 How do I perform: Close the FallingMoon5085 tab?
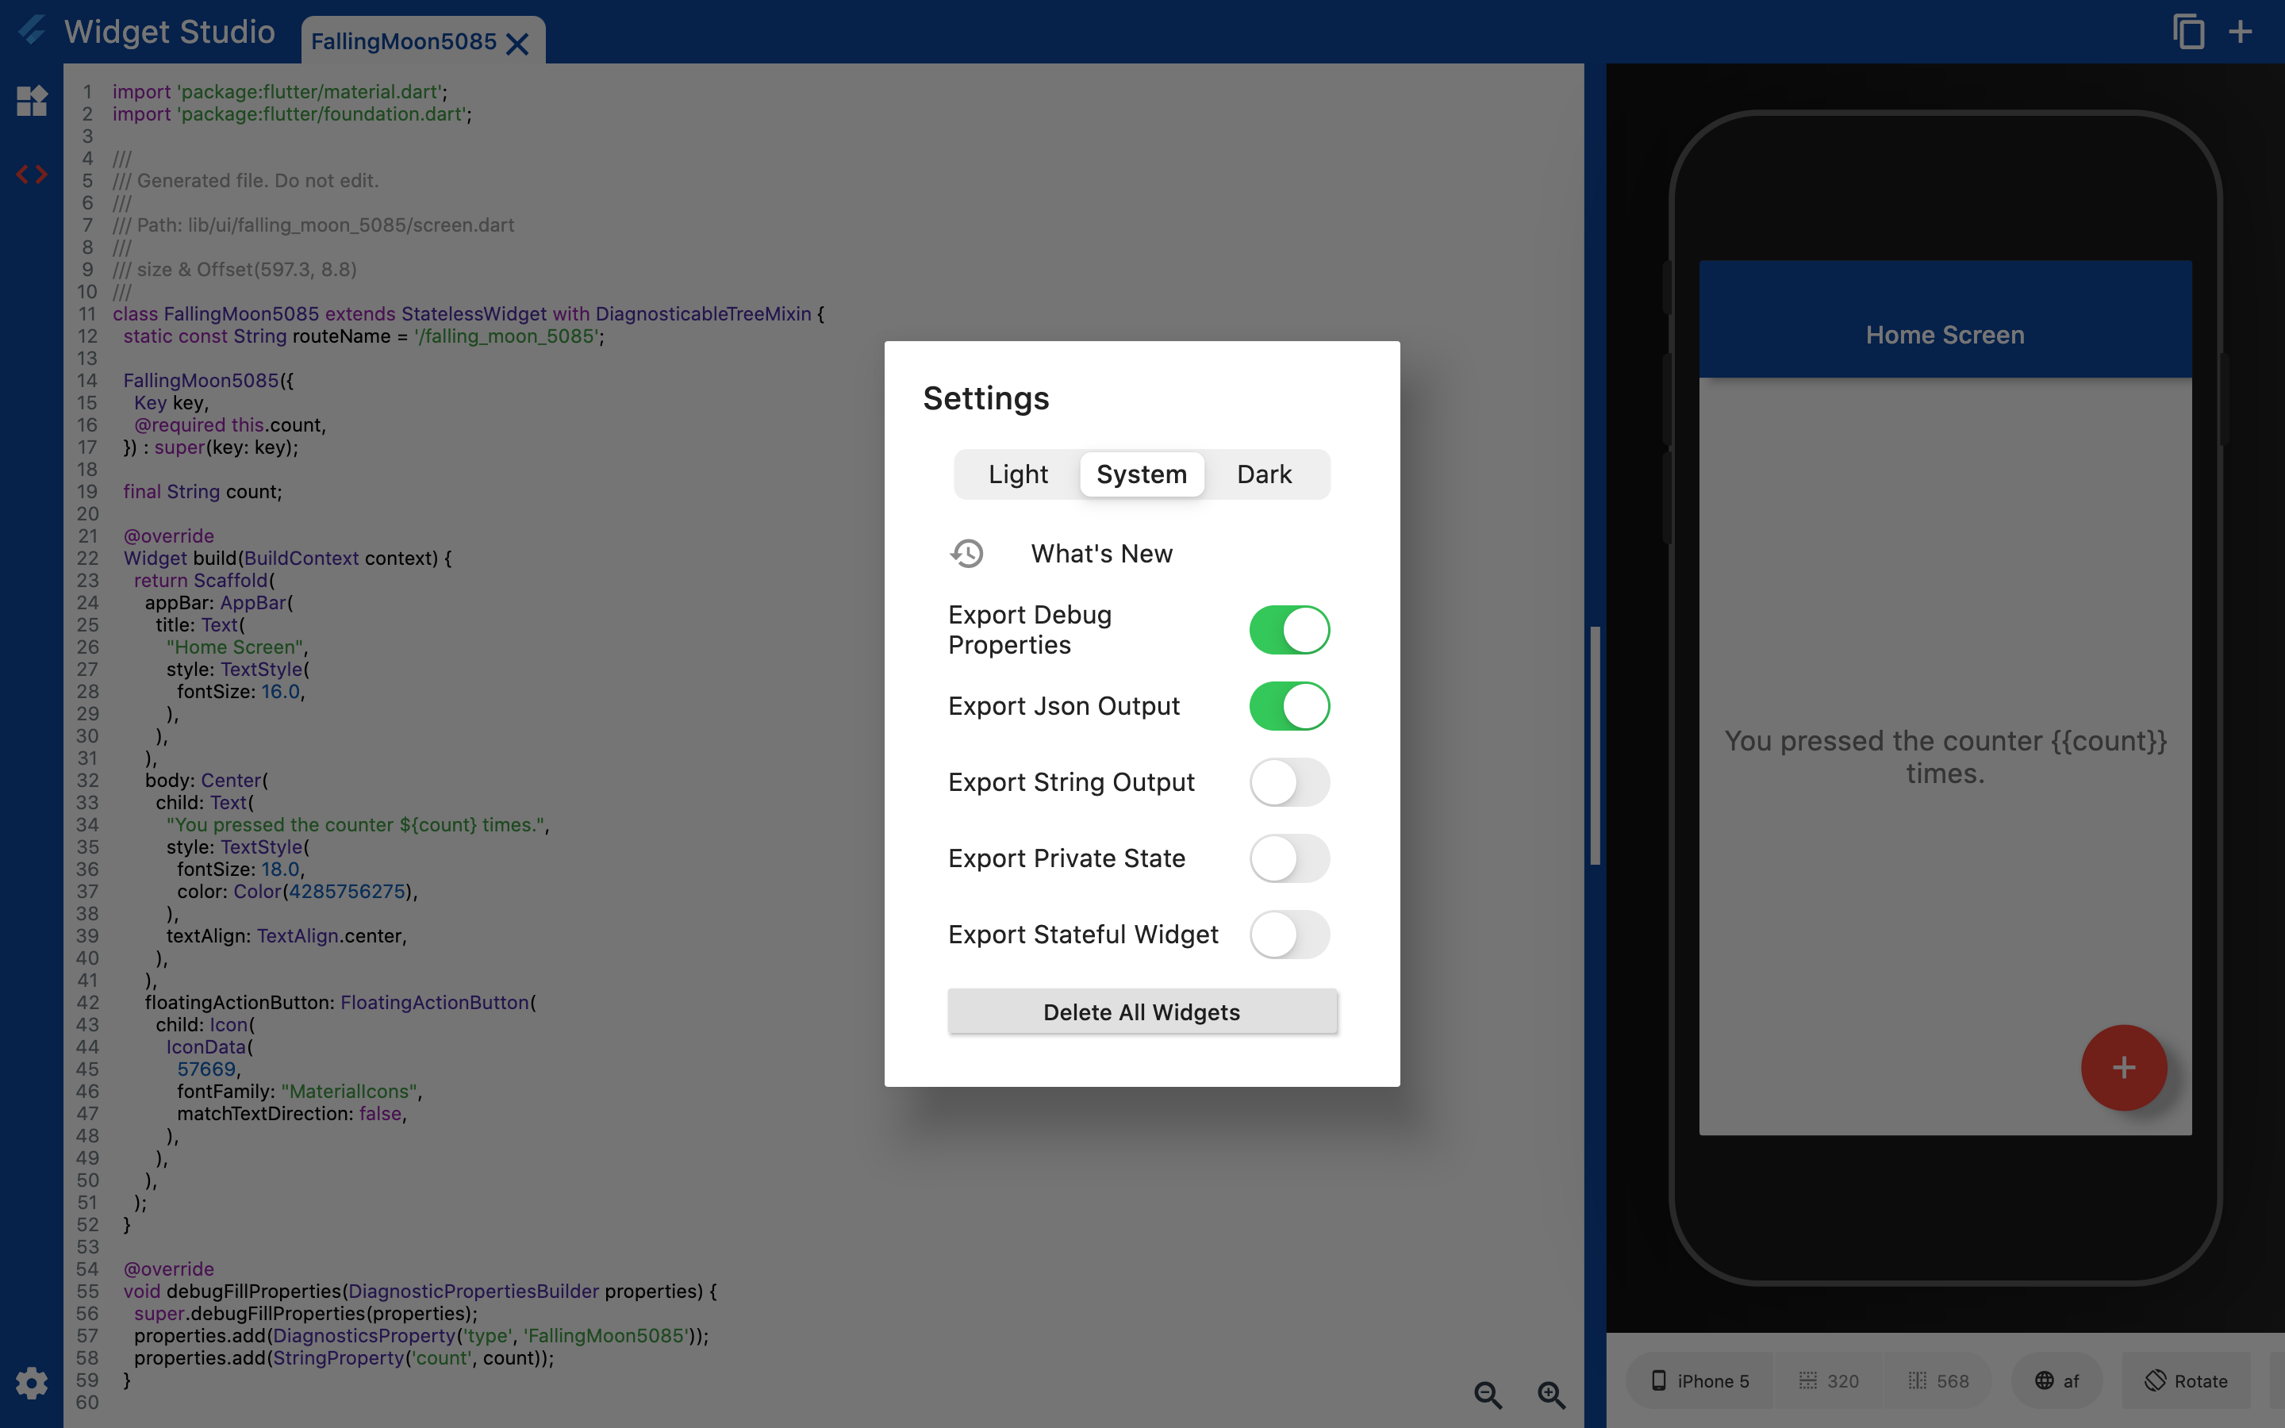click(x=517, y=41)
